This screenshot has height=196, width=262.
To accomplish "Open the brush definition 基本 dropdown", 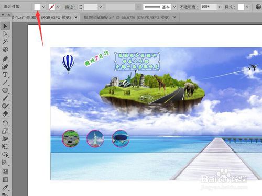I will tap(174, 7).
